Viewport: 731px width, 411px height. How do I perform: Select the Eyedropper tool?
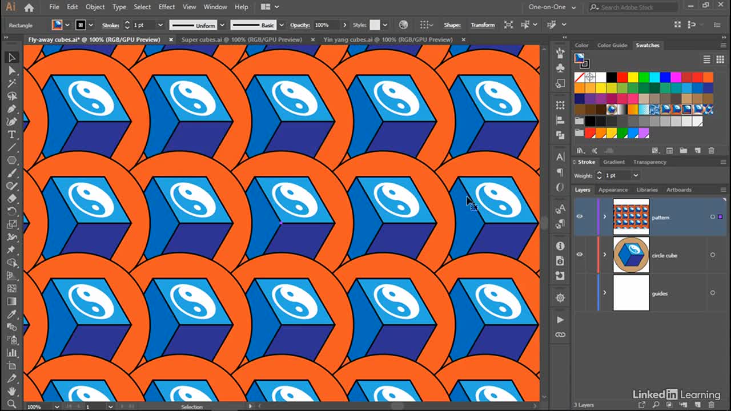12,315
